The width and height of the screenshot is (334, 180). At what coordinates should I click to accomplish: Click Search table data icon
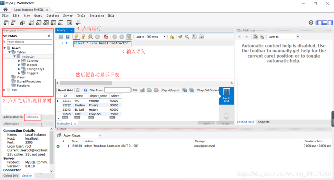coord(69,22)
